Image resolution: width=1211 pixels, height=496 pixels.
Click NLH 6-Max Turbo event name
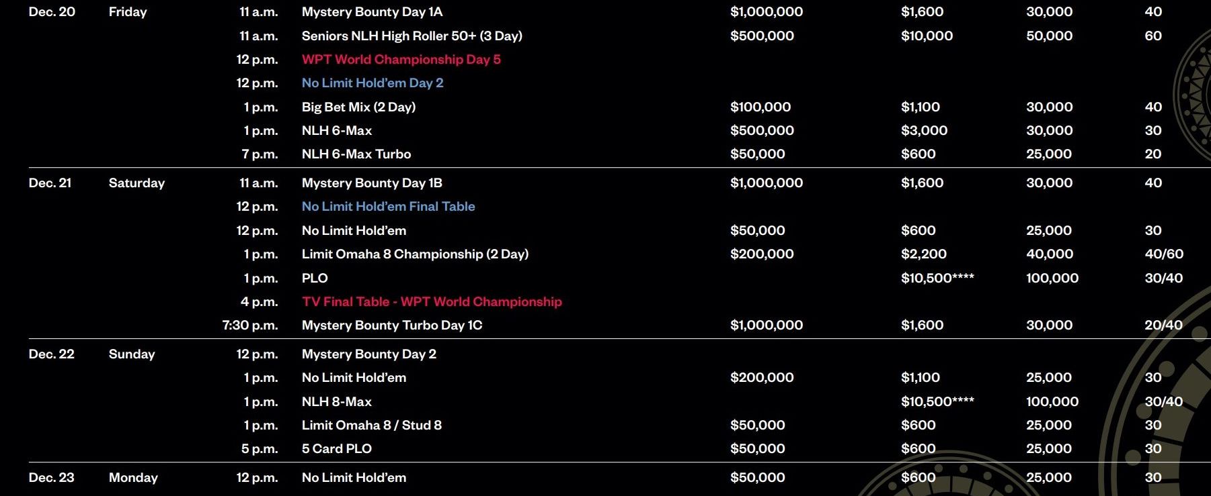point(356,154)
